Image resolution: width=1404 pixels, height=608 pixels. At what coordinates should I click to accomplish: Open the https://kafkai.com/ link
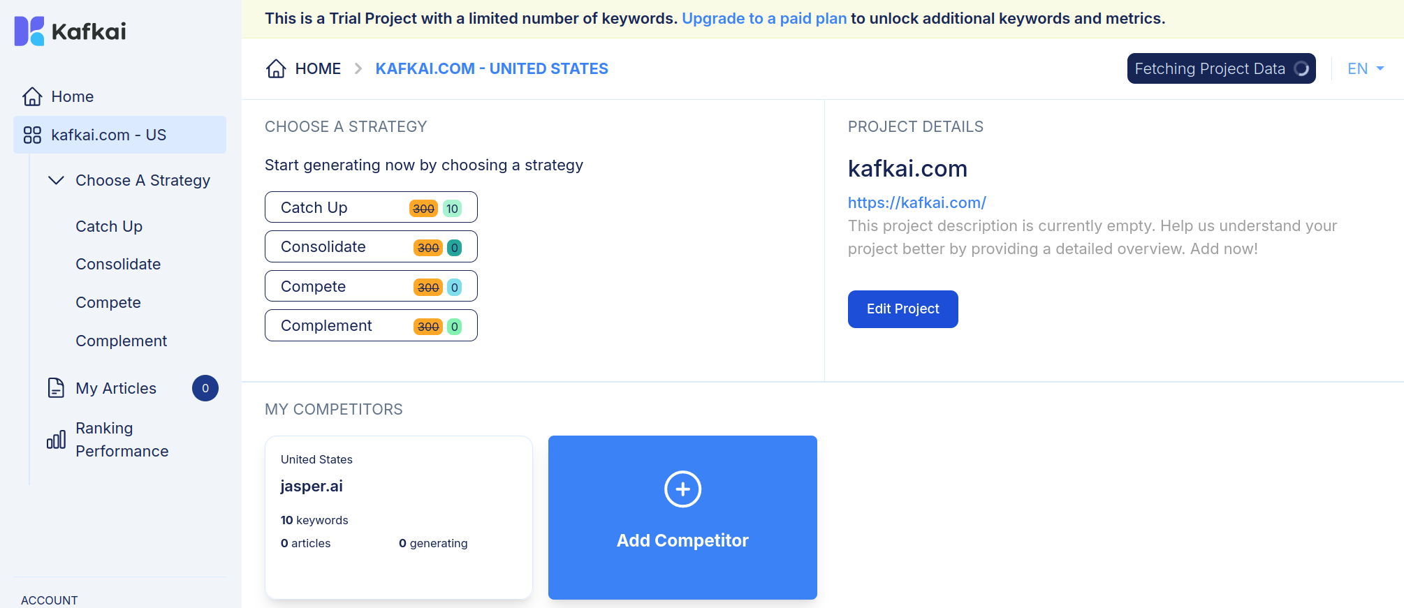[917, 202]
